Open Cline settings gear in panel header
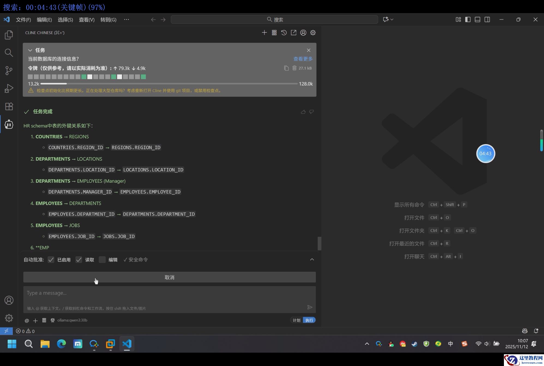This screenshot has height=366, width=544. click(x=313, y=33)
